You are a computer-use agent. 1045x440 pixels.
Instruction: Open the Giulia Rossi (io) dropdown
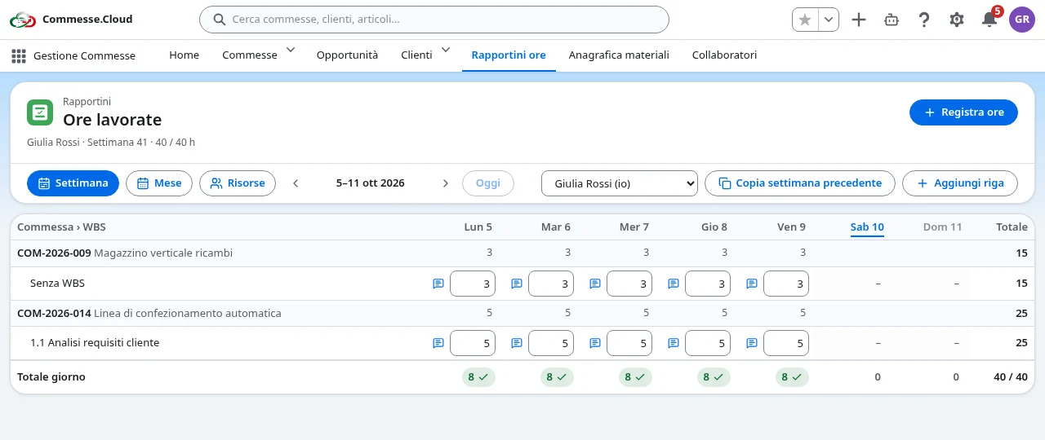click(x=620, y=183)
